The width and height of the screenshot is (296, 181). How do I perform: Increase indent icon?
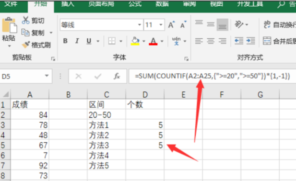click(251, 41)
